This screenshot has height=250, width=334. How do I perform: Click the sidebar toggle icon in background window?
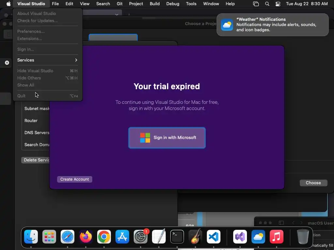pyautogui.click(x=281, y=223)
